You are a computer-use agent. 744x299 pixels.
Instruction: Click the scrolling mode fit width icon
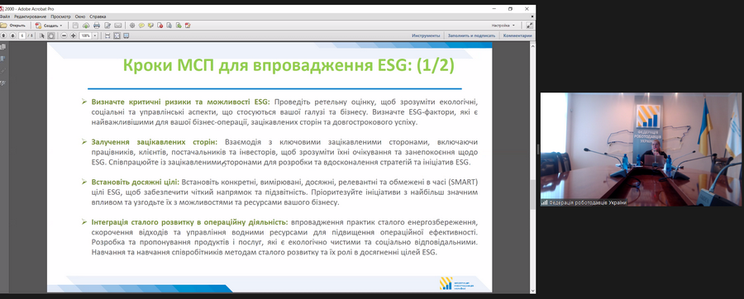click(107, 36)
